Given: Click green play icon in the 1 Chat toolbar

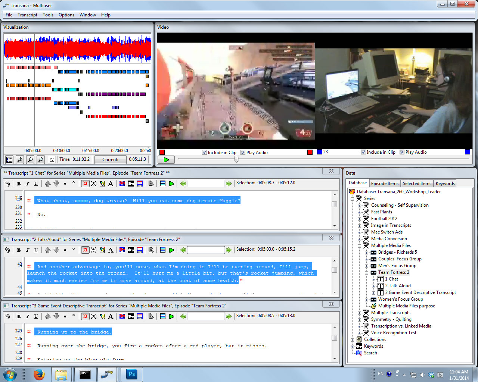Looking at the screenshot, I should click(171, 184).
